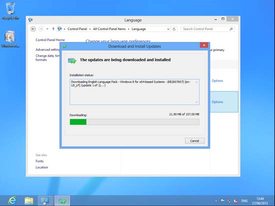Viewport: 275px width, 206px height.
Task: Open Change date, time formats link
Action: (x=47, y=57)
